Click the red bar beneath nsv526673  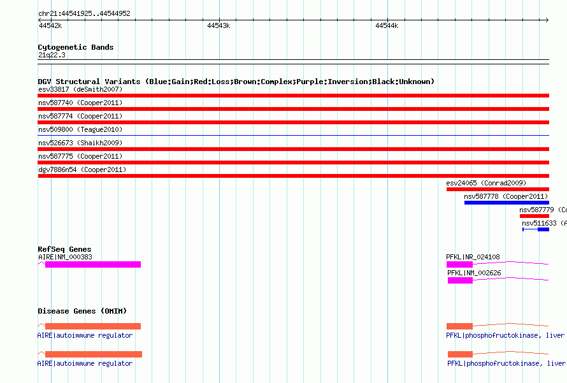pyautogui.click(x=293, y=149)
